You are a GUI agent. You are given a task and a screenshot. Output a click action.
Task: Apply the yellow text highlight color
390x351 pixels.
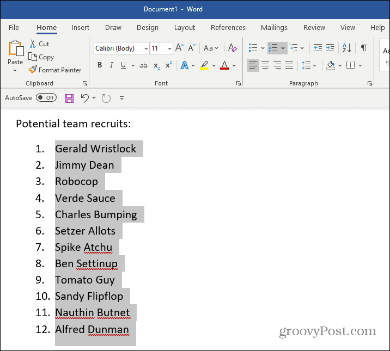[204, 65]
